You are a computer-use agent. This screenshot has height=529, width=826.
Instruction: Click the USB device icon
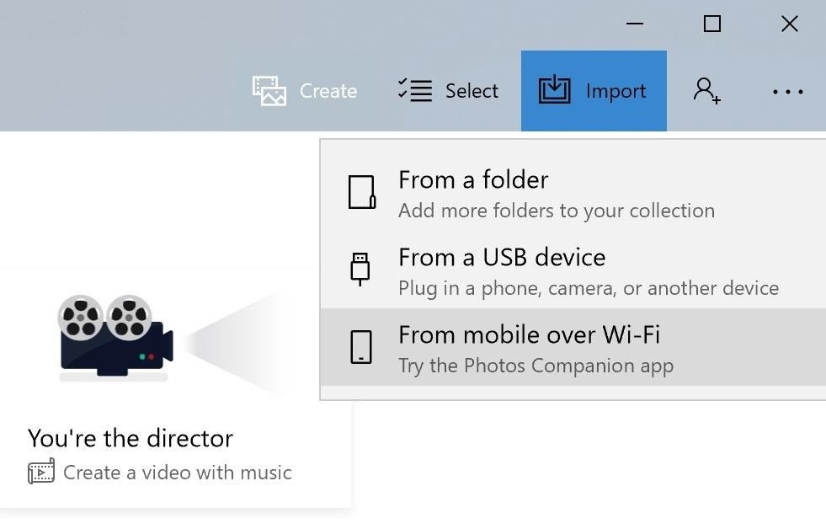pyautogui.click(x=361, y=270)
